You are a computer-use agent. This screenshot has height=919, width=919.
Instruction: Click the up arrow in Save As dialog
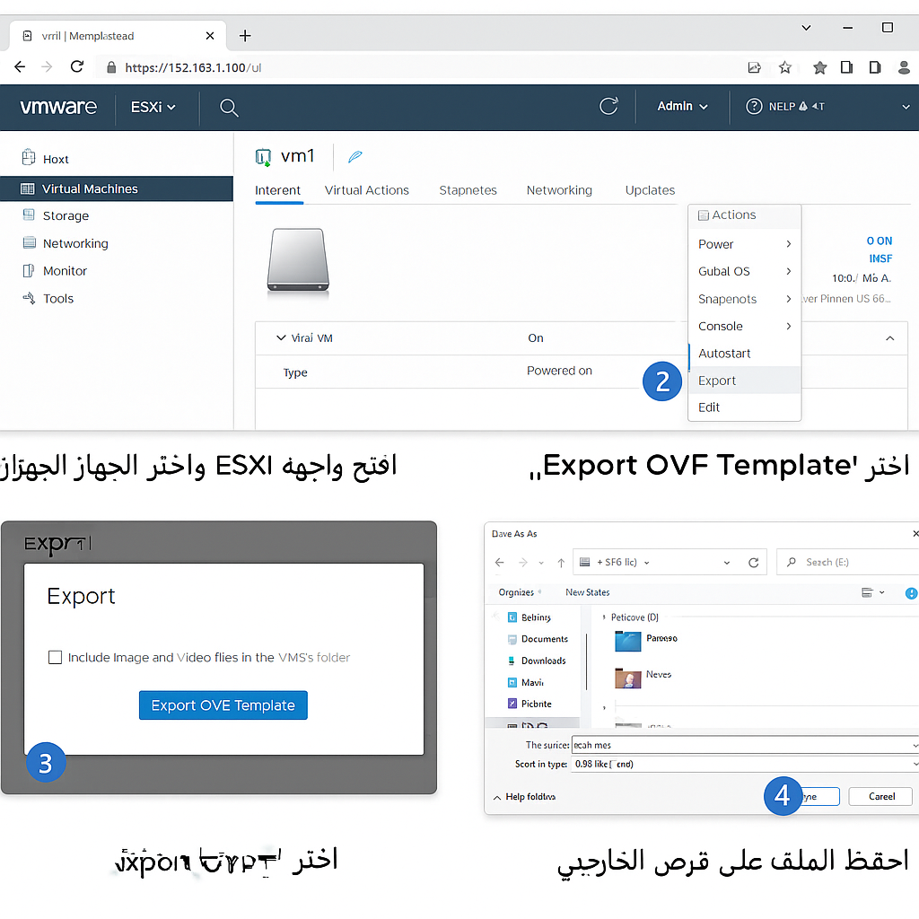(x=561, y=563)
